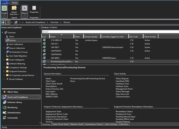Viewport: 179px width, 129px height.
Task: Select the CM-SRV1 device row
Action: click(x=110, y=47)
